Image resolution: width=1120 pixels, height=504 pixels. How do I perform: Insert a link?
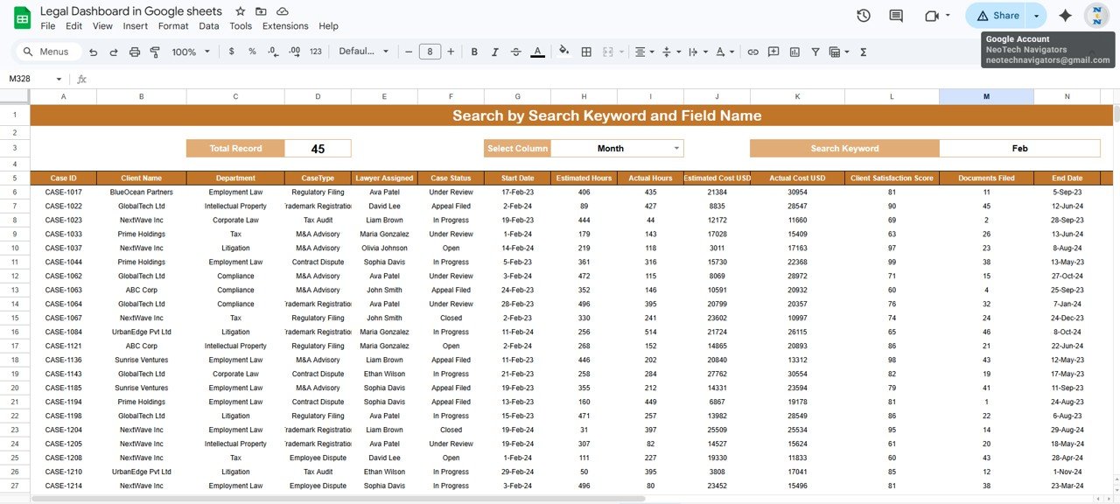pos(752,52)
